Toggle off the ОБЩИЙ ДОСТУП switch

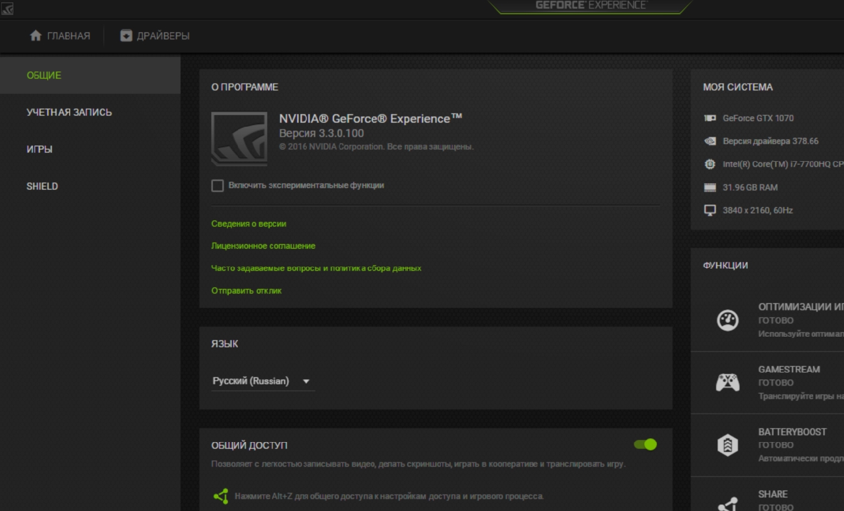click(x=645, y=445)
